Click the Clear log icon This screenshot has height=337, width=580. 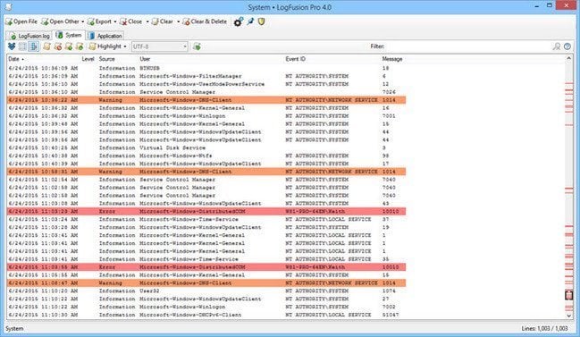[x=156, y=21]
